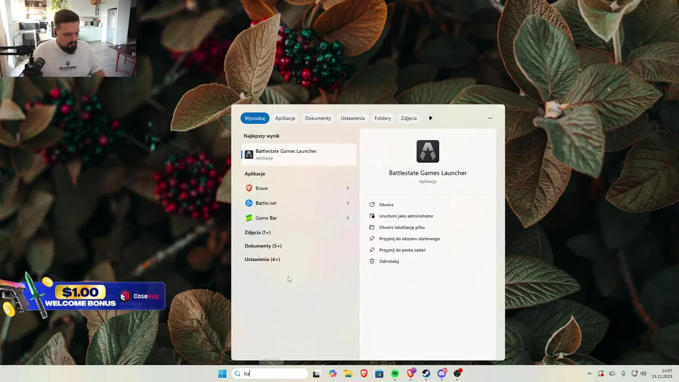Open File Explorer from taskbar
Image resolution: width=679 pixels, height=382 pixels.
pos(348,374)
